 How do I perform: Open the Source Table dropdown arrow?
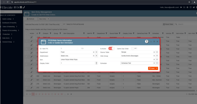157,52
